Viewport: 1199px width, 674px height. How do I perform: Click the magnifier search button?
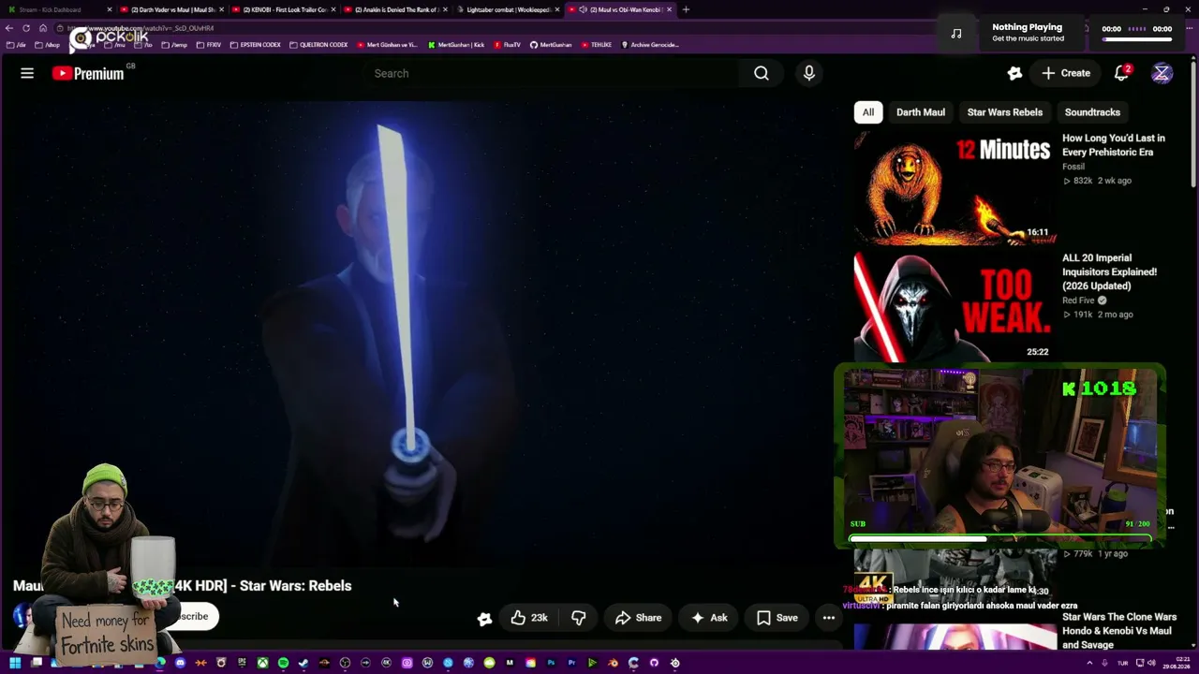[762, 73]
